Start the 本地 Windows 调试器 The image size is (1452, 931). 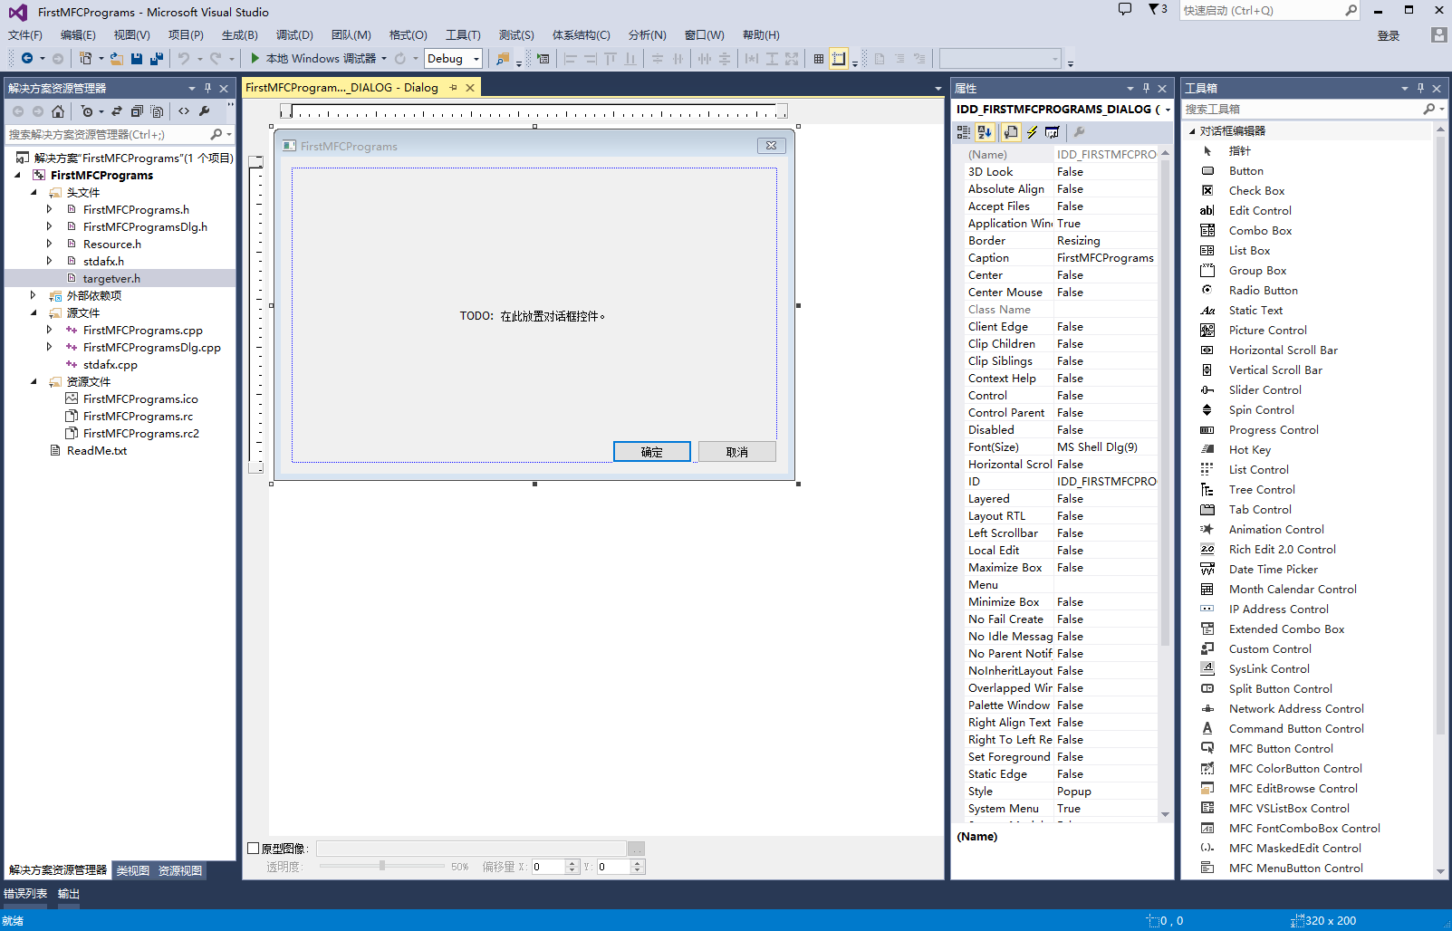tap(313, 59)
